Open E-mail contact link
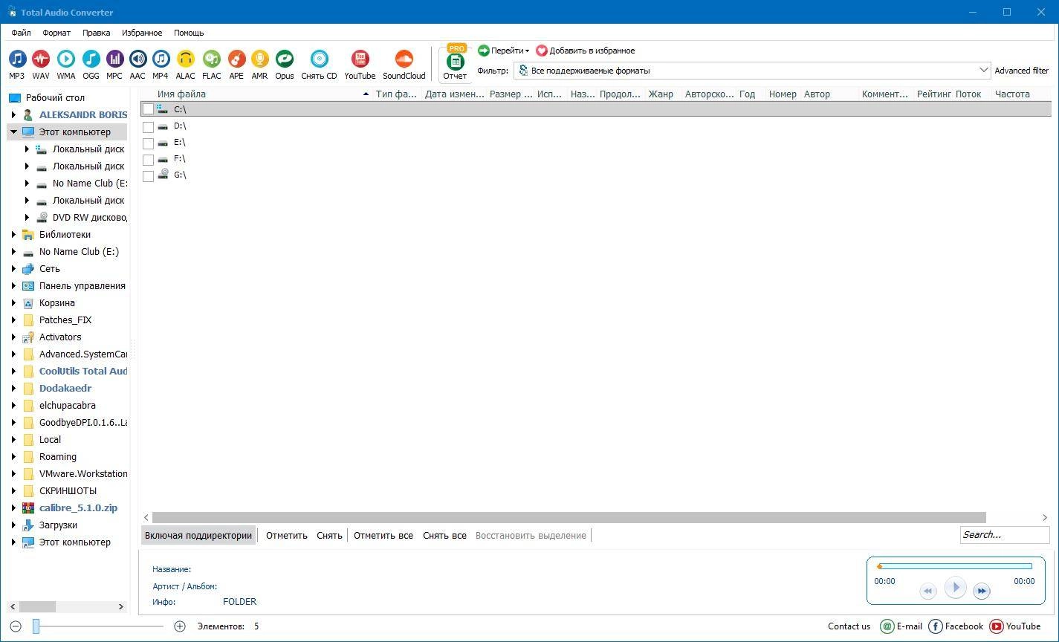The height and width of the screenshot is (642, 1059). [x=901, y=626]
